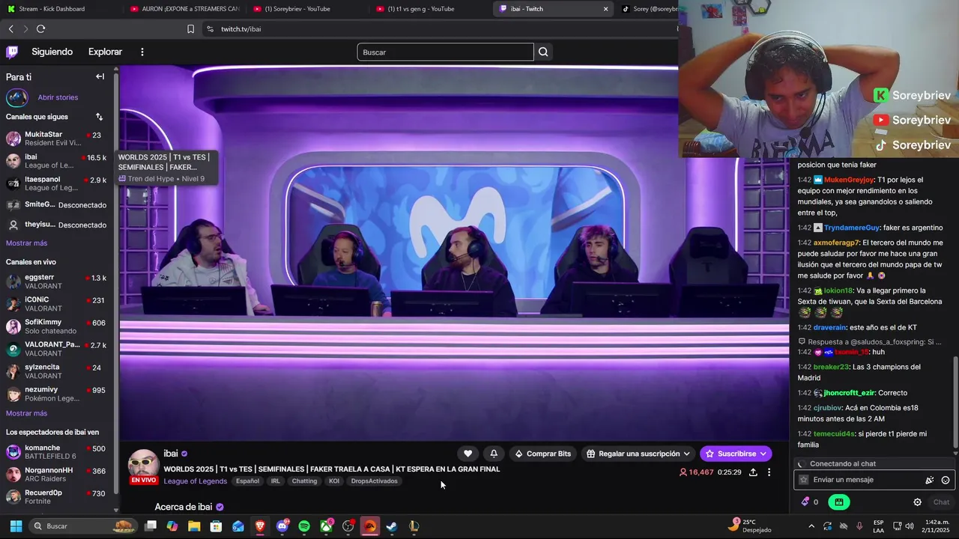Open eggsterr VALORANT channel in sidebar
This screenshot has height=539, width=959.
click(57, 281)
